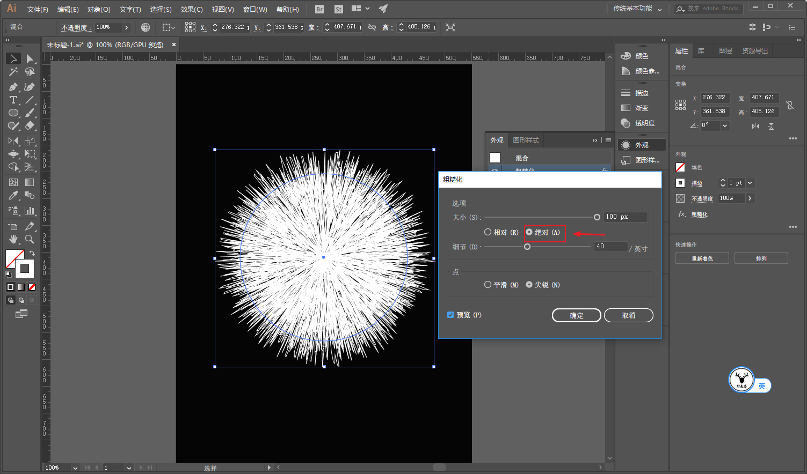
Task: Select the Hand tool
Action: click(13, 239)
